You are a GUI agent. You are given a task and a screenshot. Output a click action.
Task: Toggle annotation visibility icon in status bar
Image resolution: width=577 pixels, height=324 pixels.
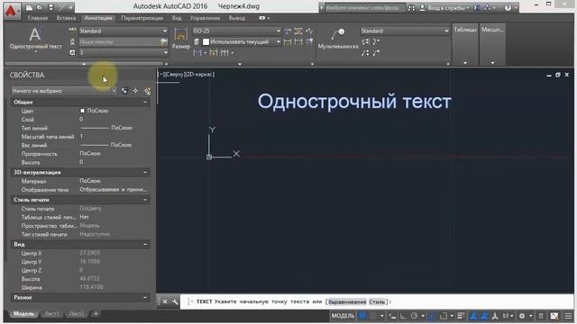point(473,316)
